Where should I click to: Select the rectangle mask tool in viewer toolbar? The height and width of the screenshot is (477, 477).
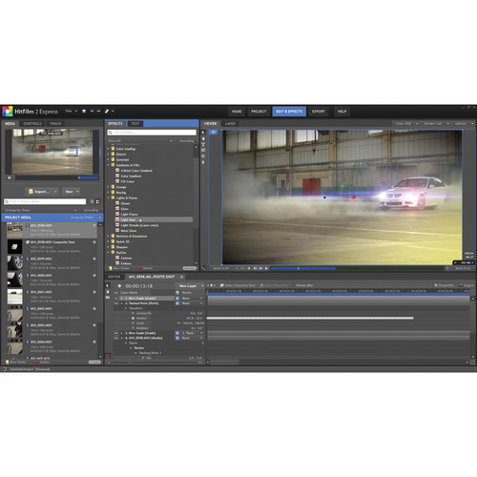pos(203,150)
